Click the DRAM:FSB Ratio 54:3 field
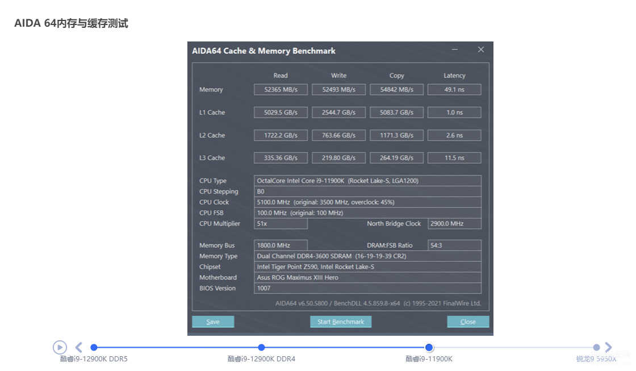The image size is (636, 371). (x=455, y=245)
